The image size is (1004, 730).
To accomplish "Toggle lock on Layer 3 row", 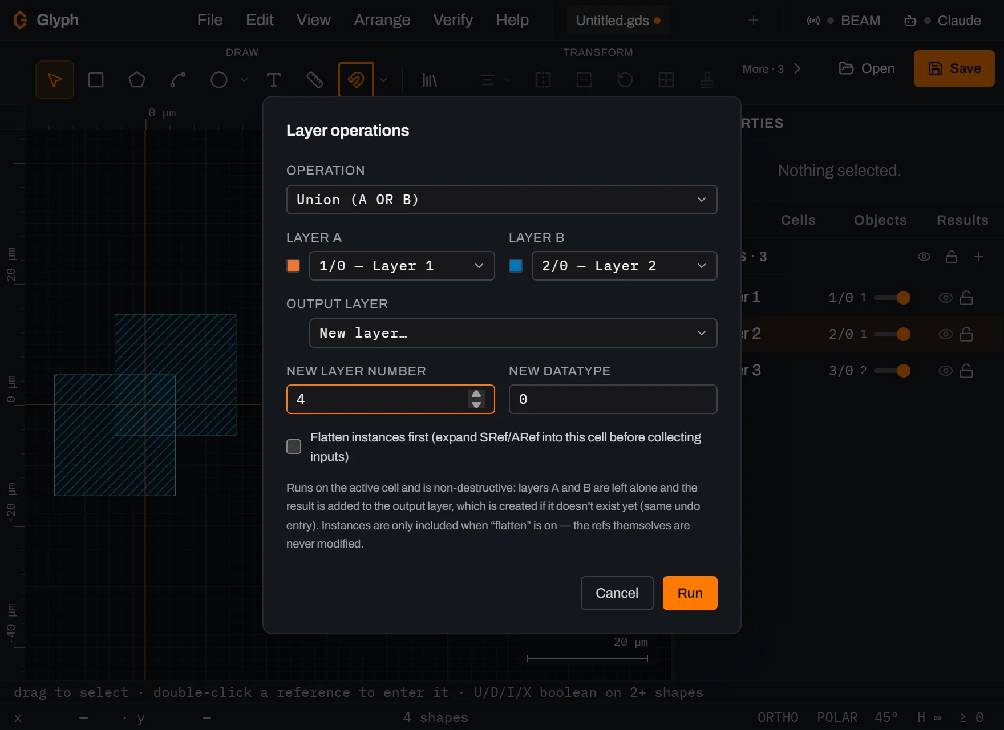I will coord(966,371).
